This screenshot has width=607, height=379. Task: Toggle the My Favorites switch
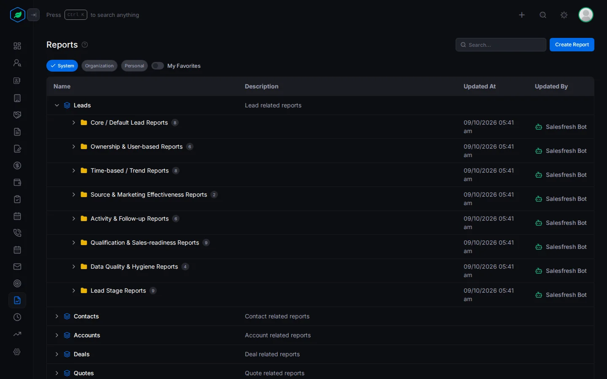tap(158, 66)
